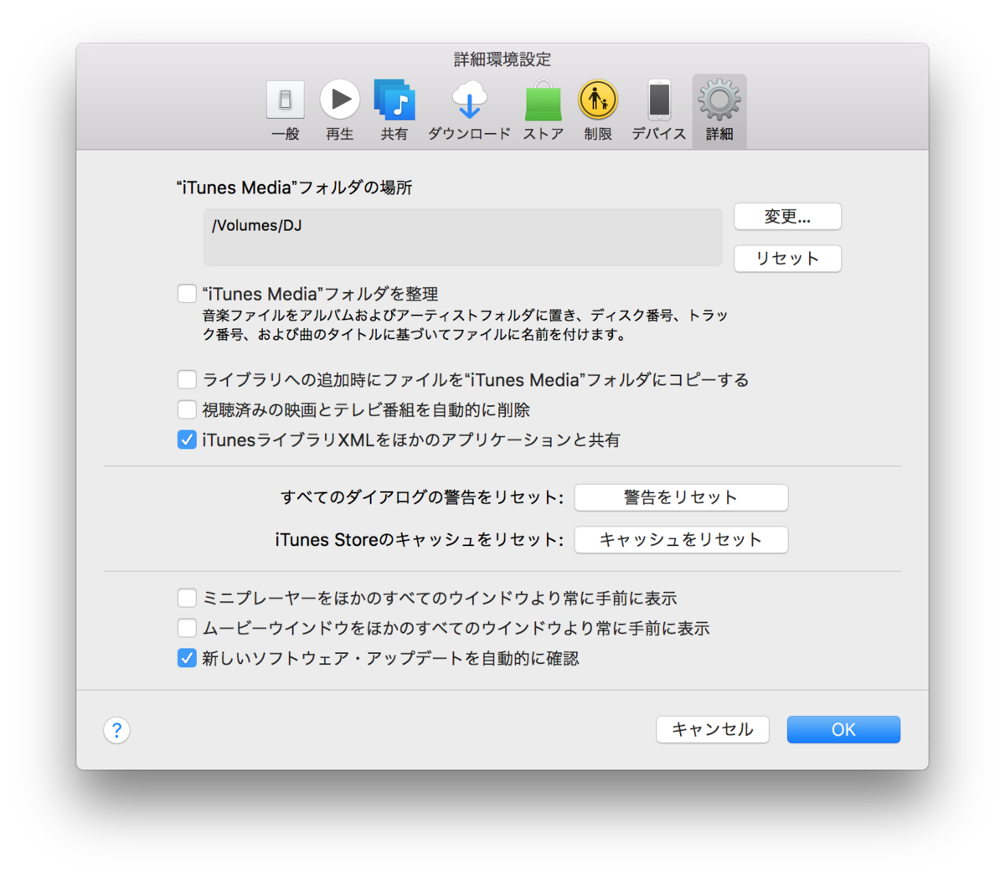Click the 変更... button
The image size is (1005, 879).
[x=787, y=217]
